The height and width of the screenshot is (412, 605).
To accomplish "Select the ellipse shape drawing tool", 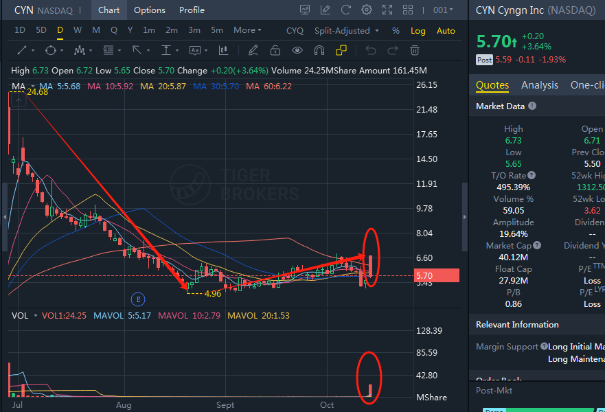I will [x=51, y=50].
